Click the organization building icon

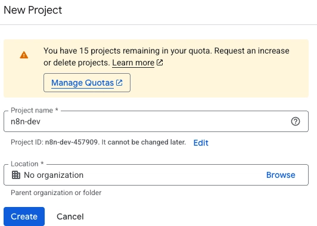click(16, 175)
